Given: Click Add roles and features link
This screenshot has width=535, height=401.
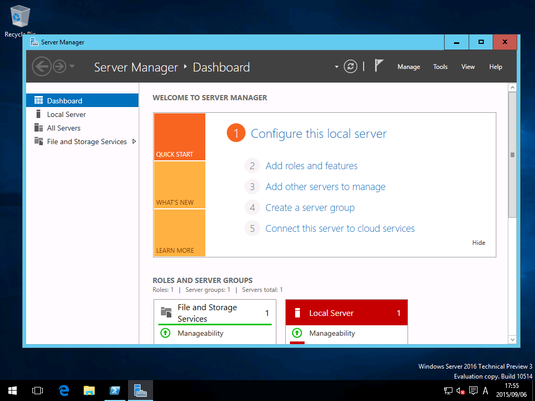Looking at the screenshot, I should click(x=311, y=166).
